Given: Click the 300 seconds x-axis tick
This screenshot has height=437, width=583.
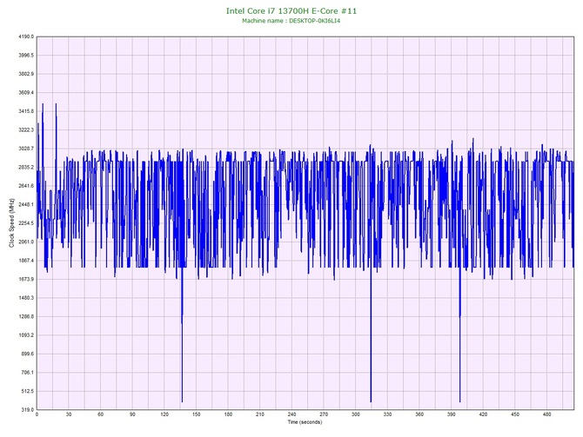Looking at the screenshot, I should [x=356, y=414].
